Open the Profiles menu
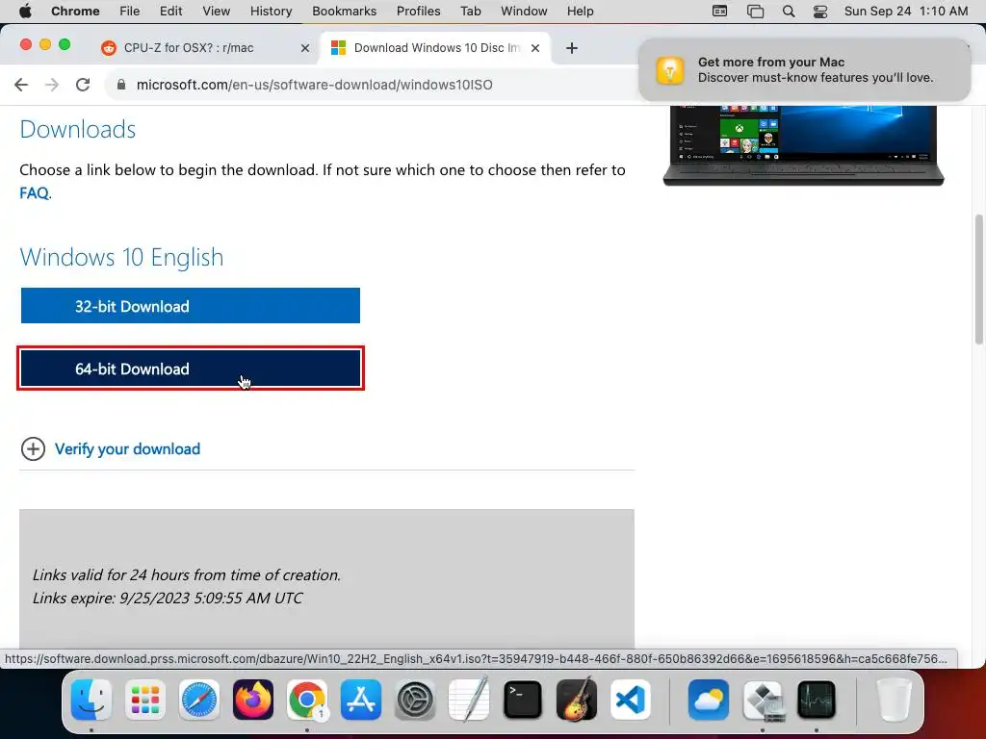Viewport: 986px width, 739px height. pyautogui.click(x=418, y=12)
